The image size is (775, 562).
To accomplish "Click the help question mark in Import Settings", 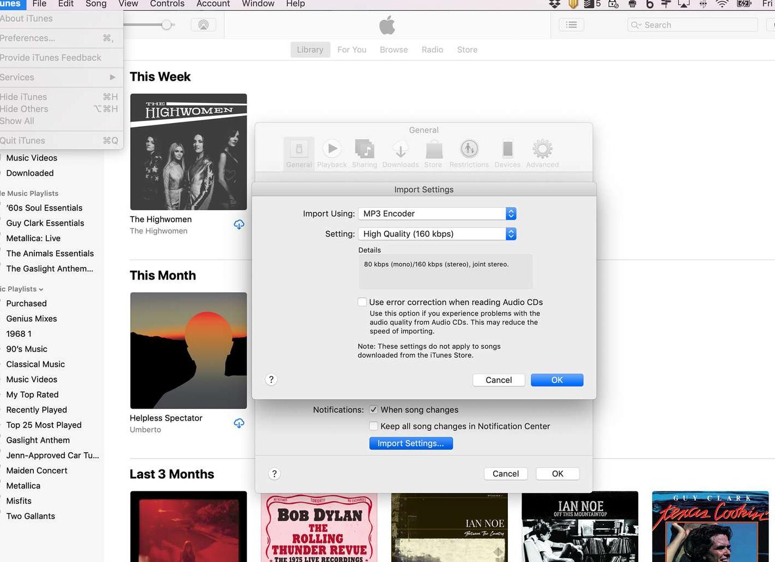I will (271, 380).
